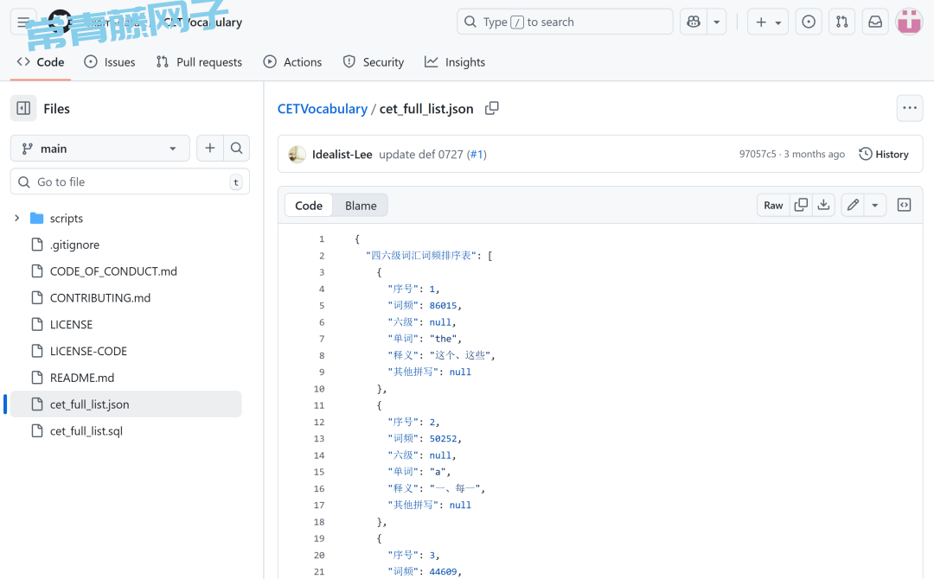Switch to Blame view
Image resolution: width=934 pixels, height=579 pixels.
pyautogui.click(x=361, y=205)
